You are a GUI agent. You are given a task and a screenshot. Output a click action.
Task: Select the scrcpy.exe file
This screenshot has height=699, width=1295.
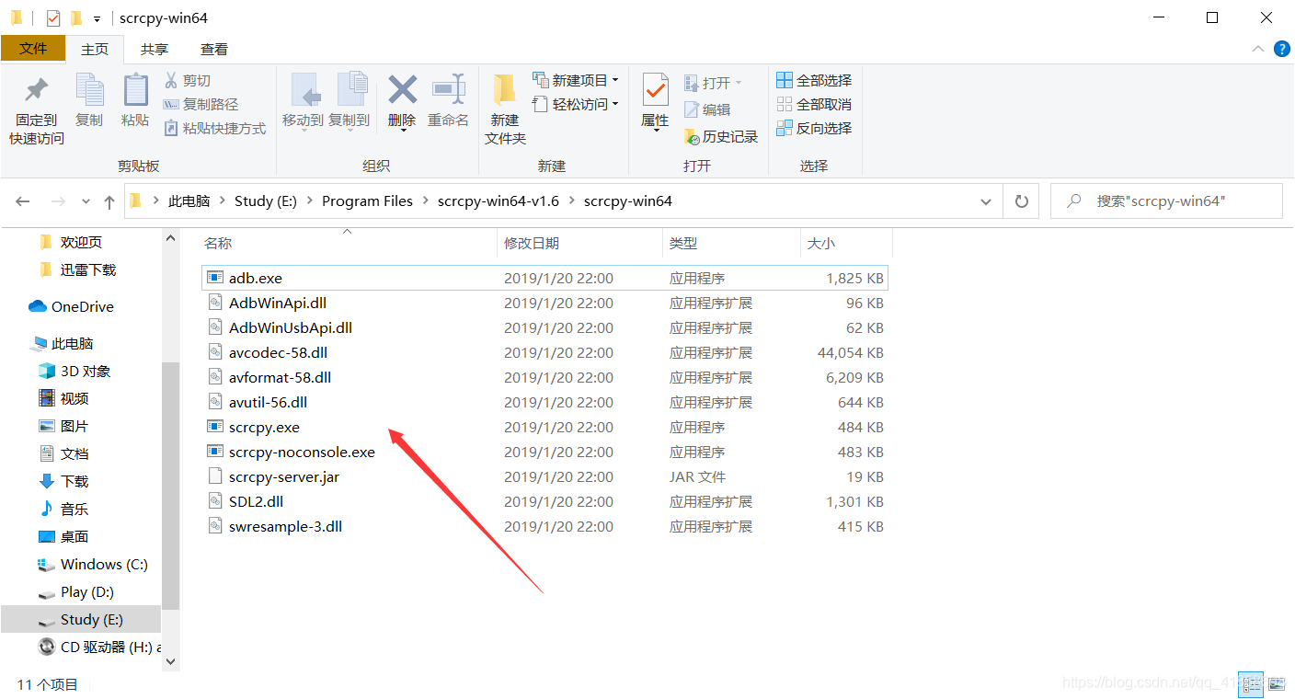(x=544, y=427)
